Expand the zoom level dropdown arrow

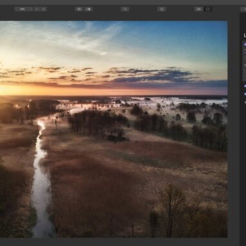pyautogui.click(x=31, y=9)
